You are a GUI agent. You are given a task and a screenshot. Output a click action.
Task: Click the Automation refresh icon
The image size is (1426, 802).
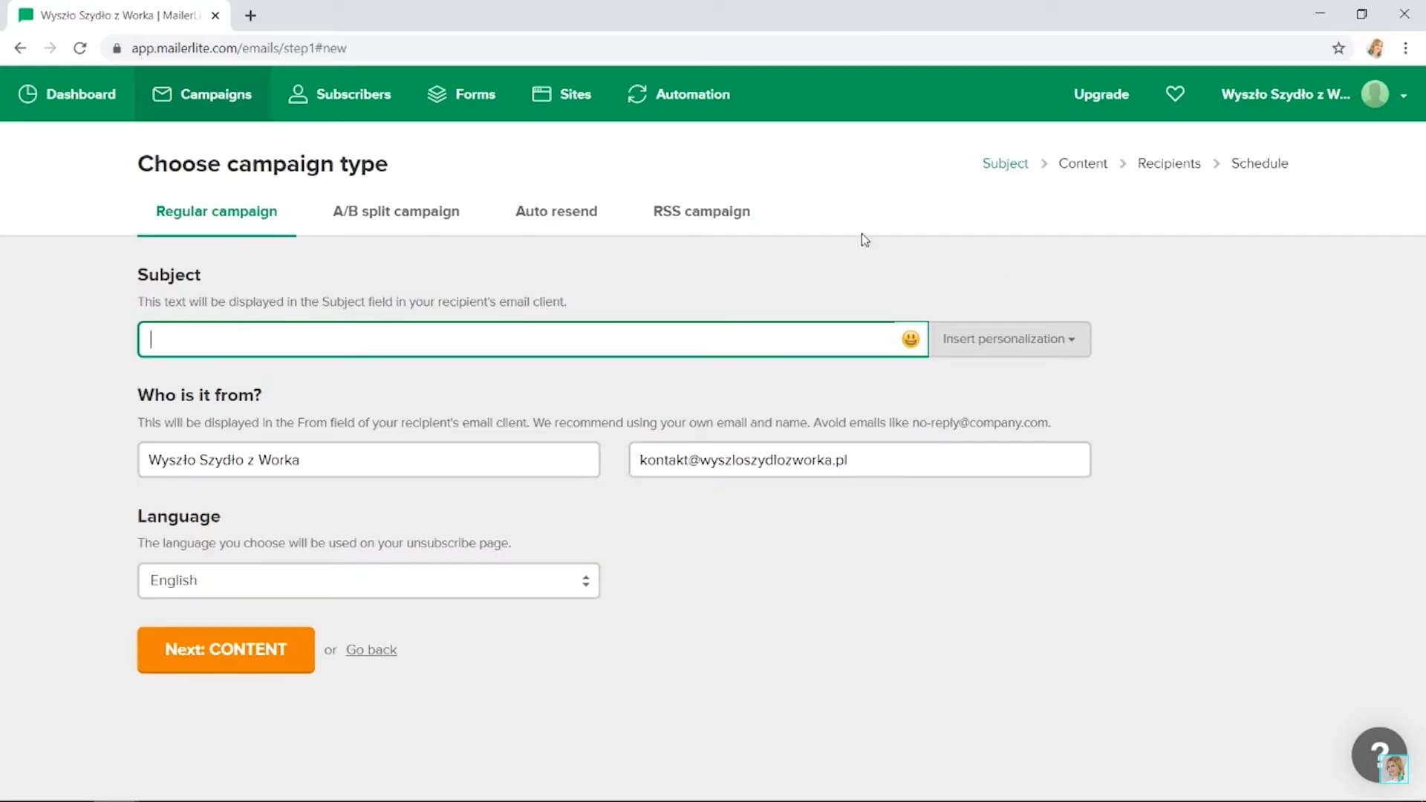(x=637, y=94)
